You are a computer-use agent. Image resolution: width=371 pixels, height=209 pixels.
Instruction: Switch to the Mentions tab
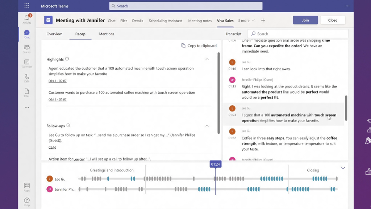coord(107,34)
